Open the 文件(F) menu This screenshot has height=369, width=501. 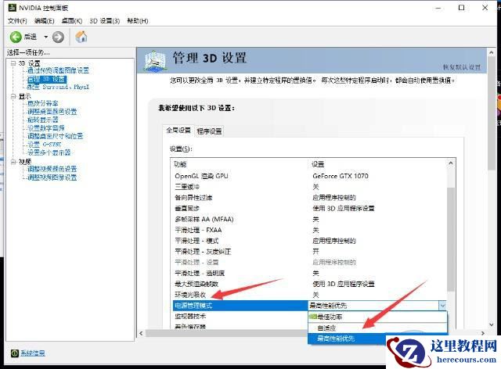[x=17, y=21]
